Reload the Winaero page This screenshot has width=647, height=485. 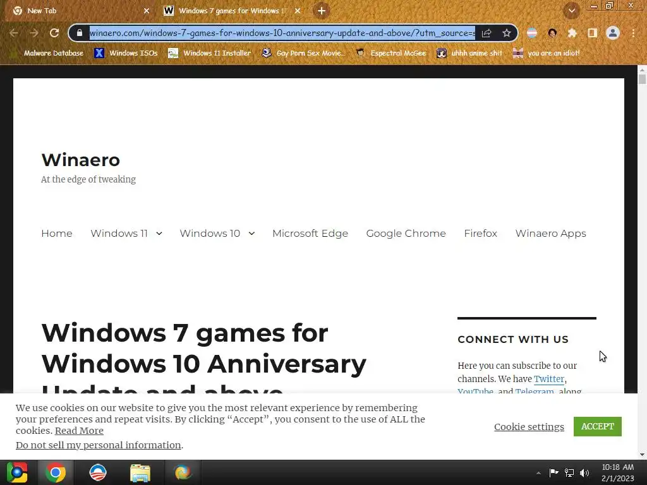(x=54, y=33)
